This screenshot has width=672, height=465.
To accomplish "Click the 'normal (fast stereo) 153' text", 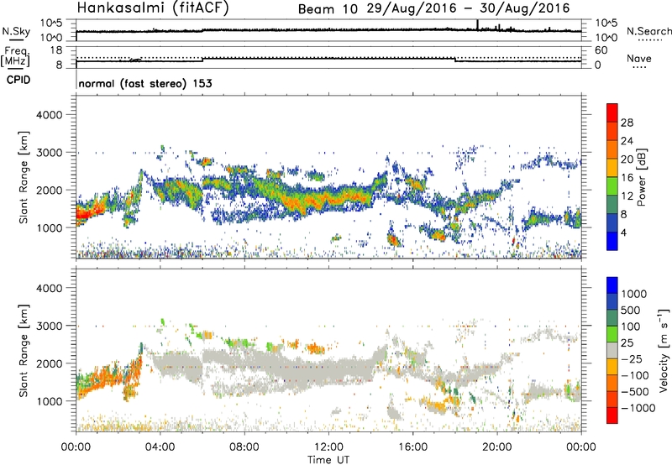I will [x=145, y=83].
